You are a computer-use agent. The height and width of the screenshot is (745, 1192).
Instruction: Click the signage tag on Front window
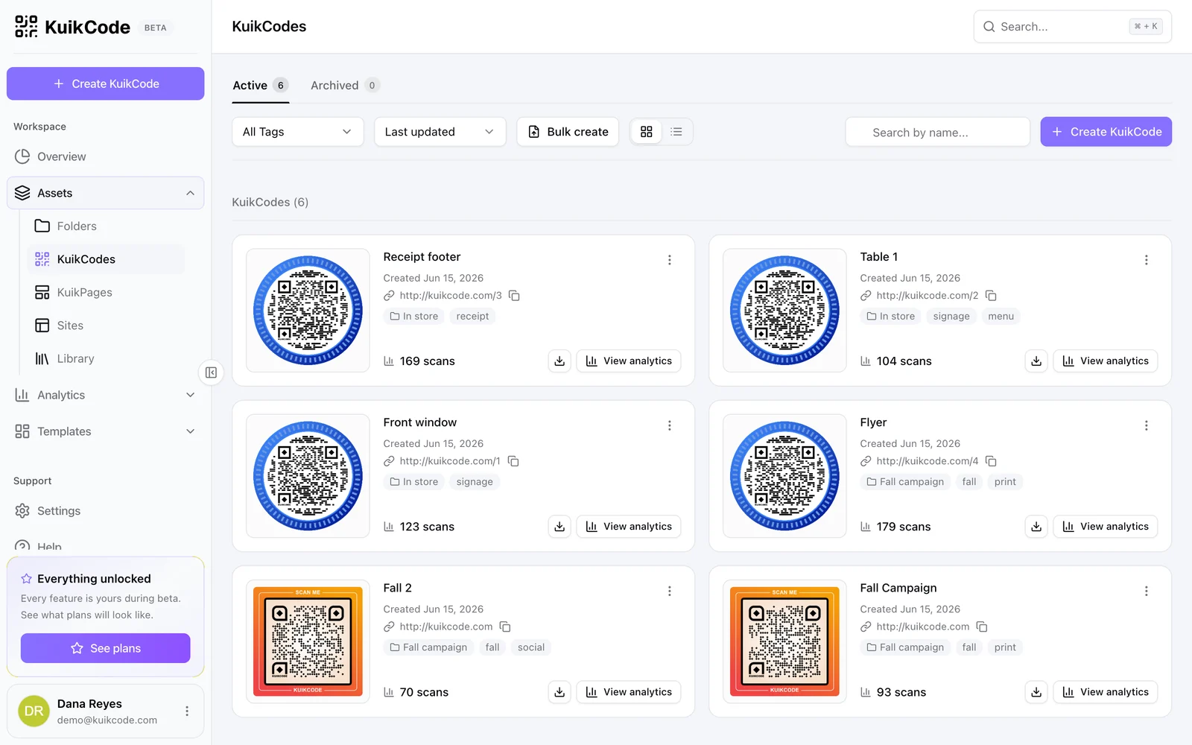[x=475, y=482]
